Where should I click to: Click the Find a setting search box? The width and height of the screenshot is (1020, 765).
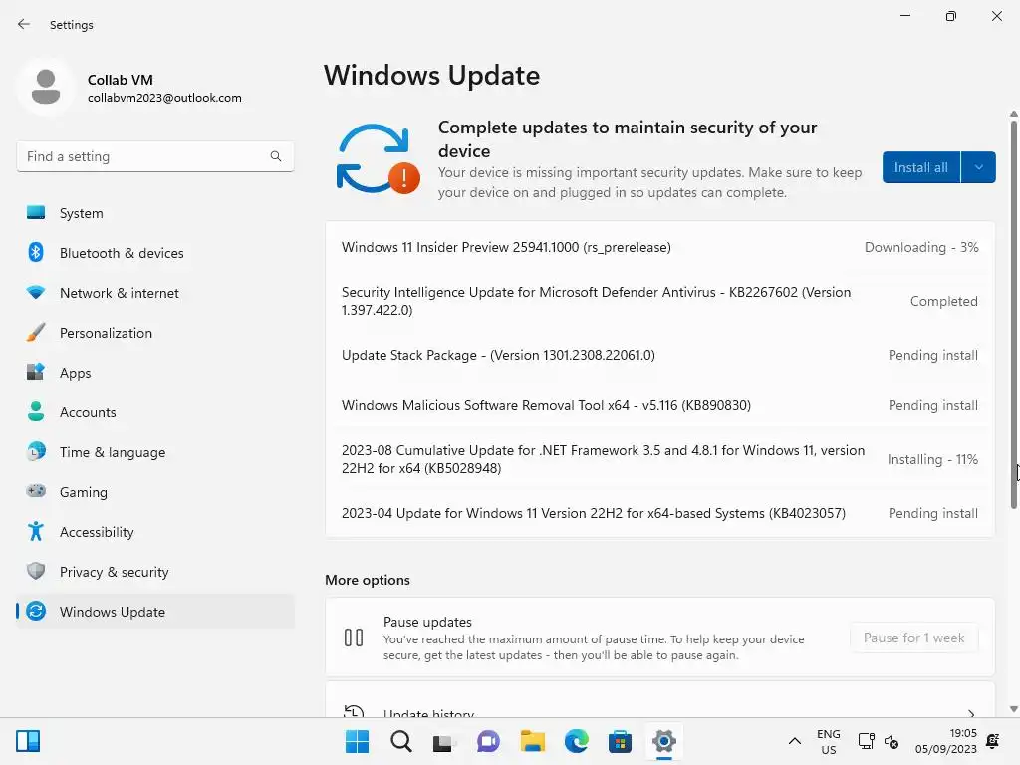click(154, 156)
